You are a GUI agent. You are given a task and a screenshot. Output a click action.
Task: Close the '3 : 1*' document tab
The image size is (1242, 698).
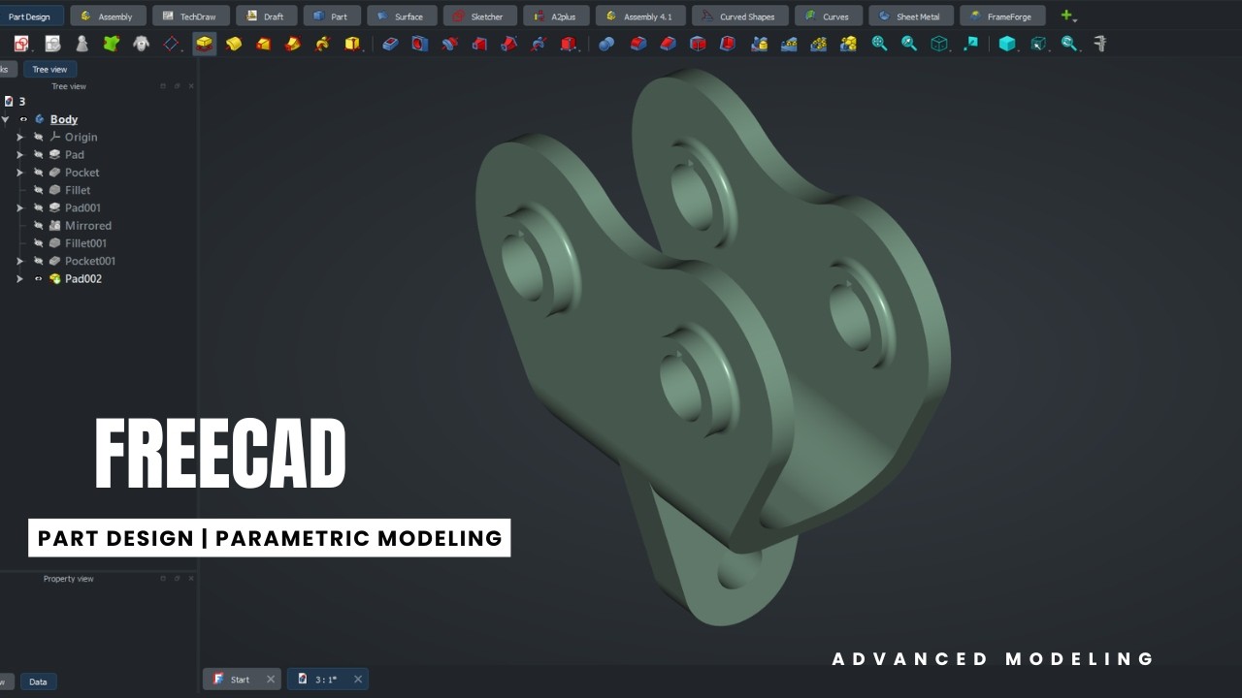(x=358, y=680)
